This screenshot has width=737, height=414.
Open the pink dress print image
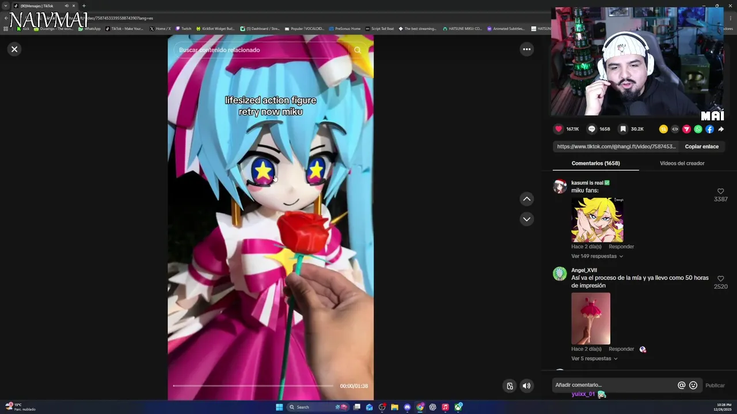coord(591,319)
